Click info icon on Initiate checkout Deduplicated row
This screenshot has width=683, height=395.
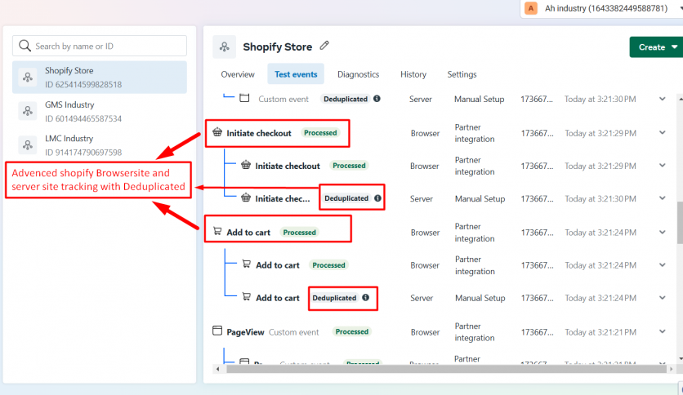pyautogui.click(x=377, y=198)
